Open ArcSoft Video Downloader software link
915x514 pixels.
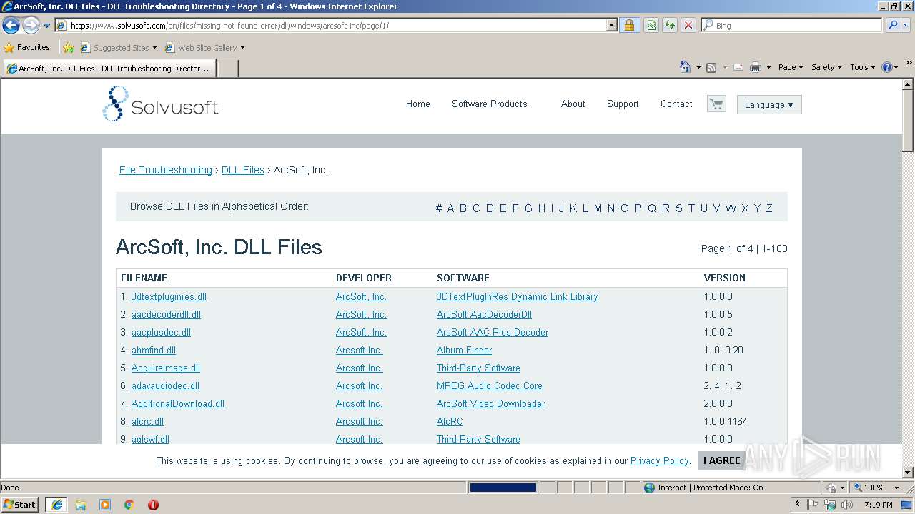point(490,403)
